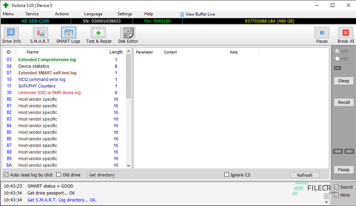This screenshot has width=356, height=206.
Task: Select Host vendor specific log 80
Action: 64,99
